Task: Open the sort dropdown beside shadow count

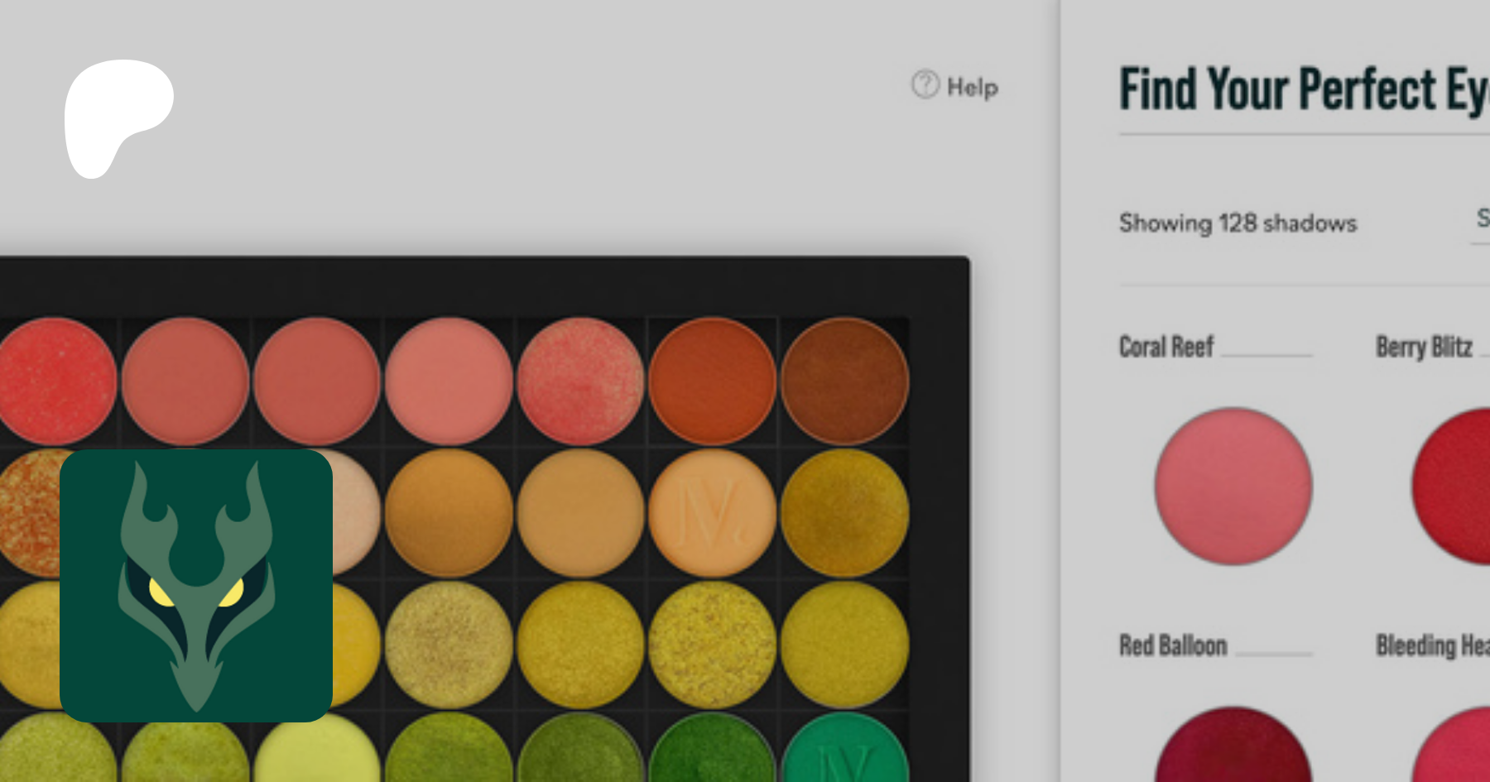Action: tap(1480, 220)
